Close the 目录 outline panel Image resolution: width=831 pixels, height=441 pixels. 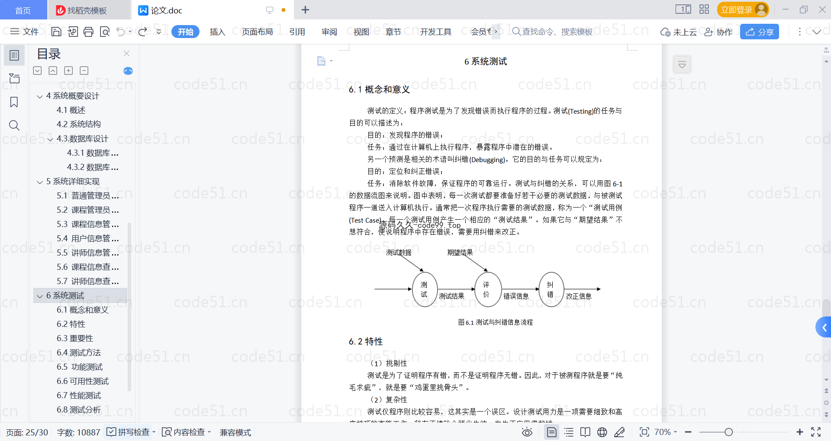pos(127,54)
